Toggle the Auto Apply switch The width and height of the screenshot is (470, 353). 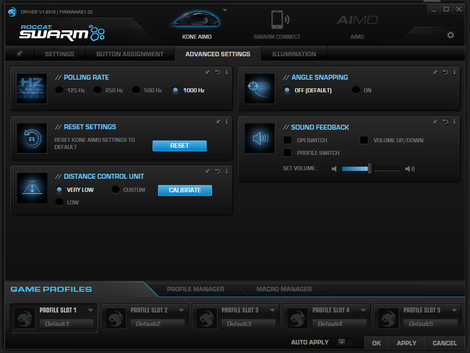click(x=345, y=342)
